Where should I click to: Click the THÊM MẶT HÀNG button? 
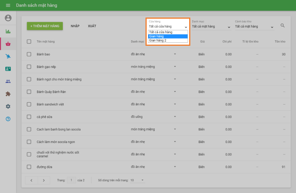45,26
